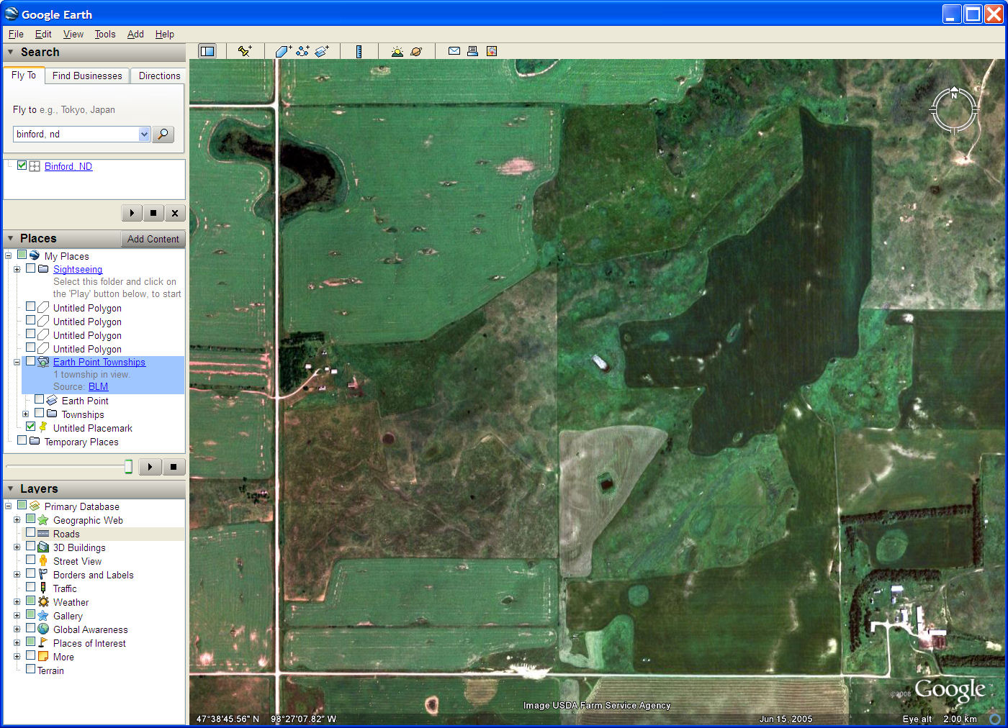Open the Fly To search history dropdown

pos(144,135)
